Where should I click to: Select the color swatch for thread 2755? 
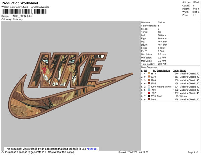click(149, 83)
